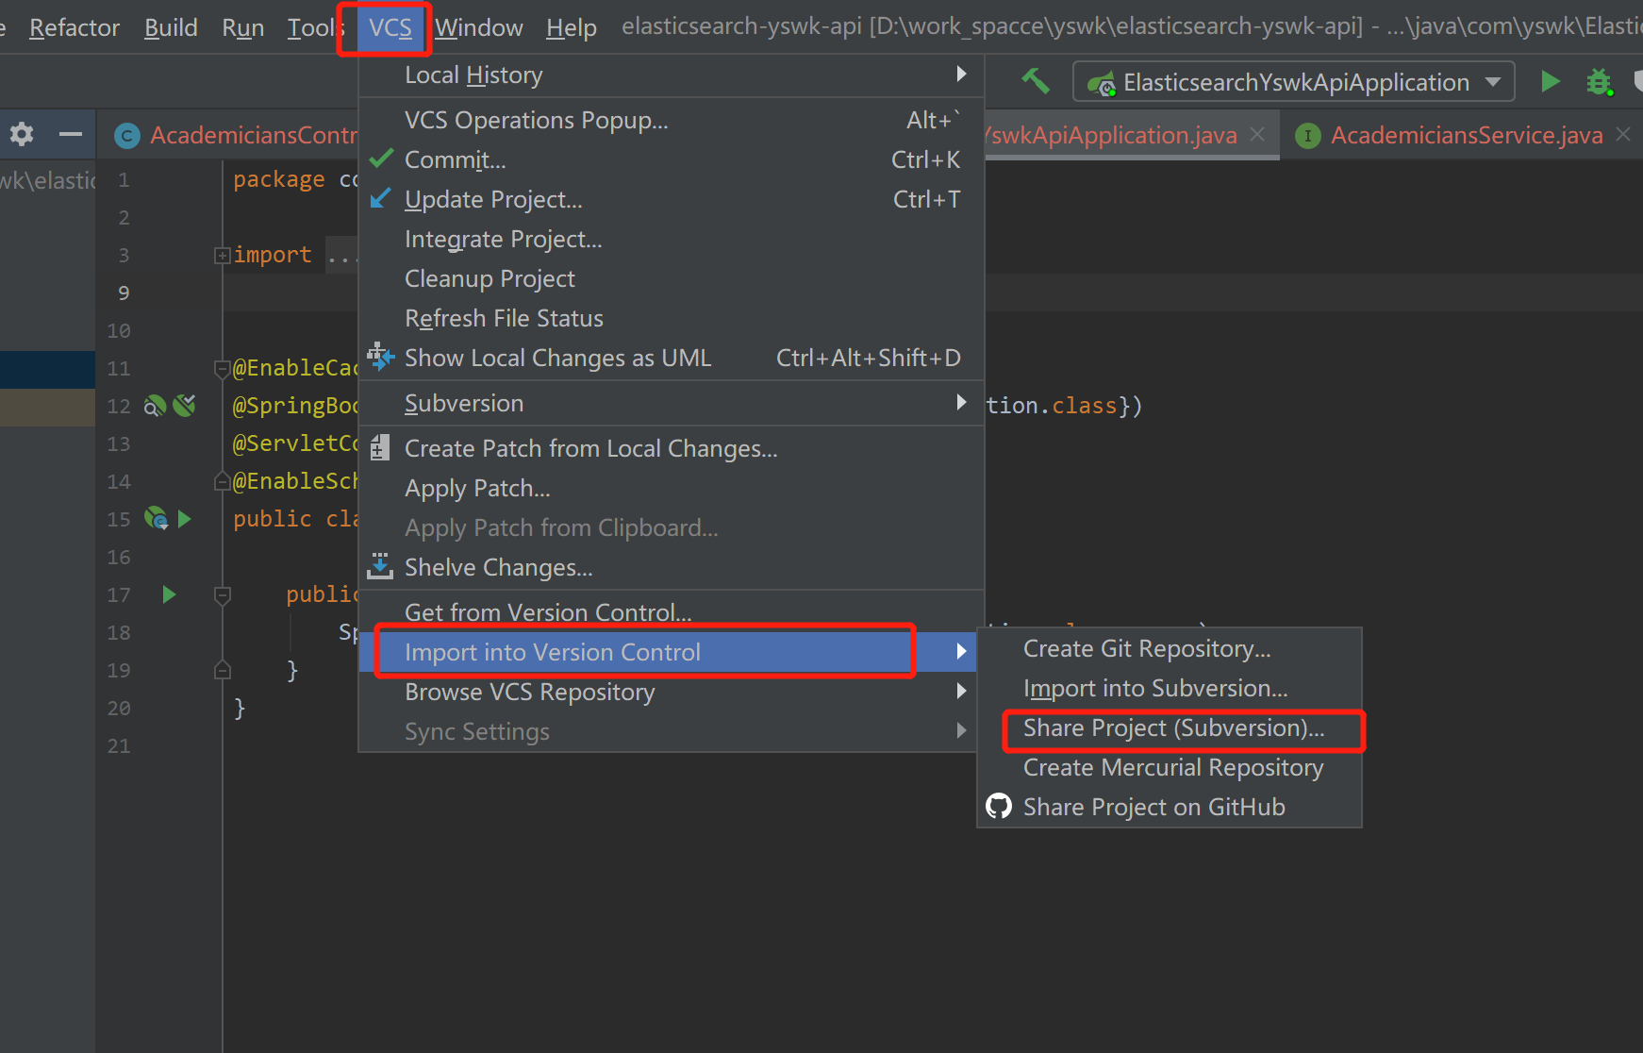Close the YswkApiApplication.java tab
The height and width of the screenshot is (1053, 1643).
point(1257,135)
